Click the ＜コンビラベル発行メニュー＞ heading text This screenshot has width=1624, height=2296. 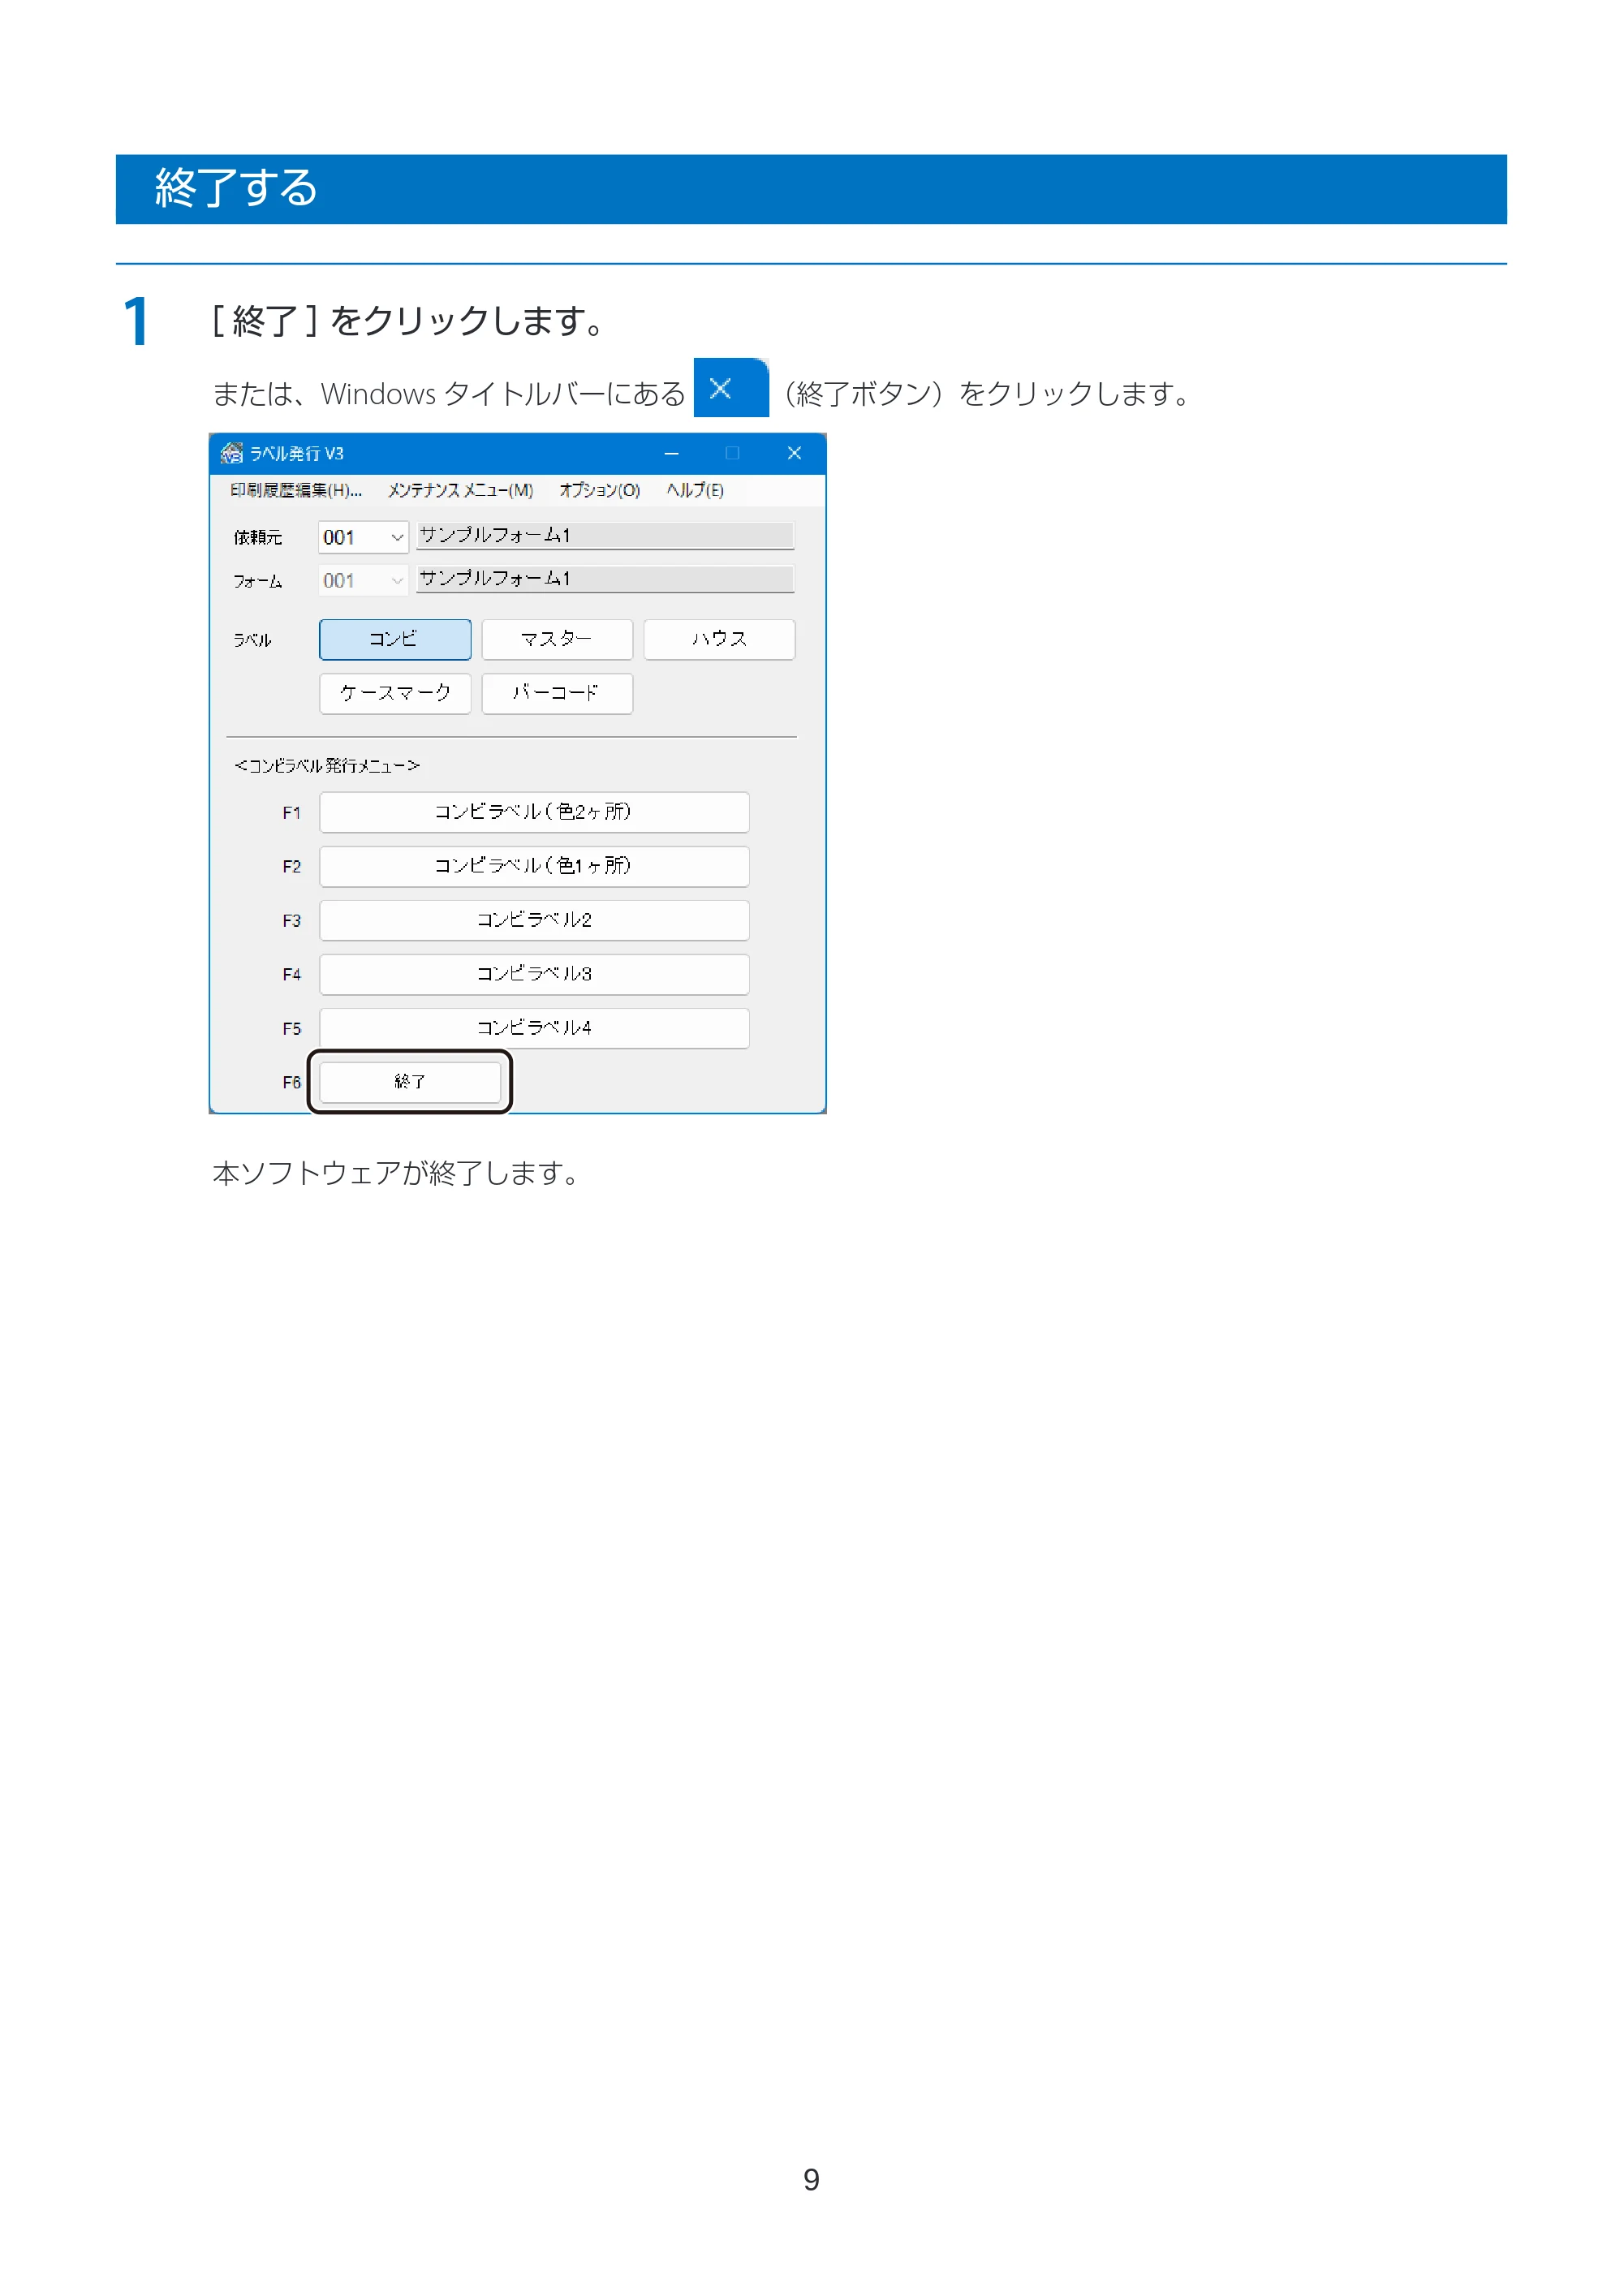(327, 765)
